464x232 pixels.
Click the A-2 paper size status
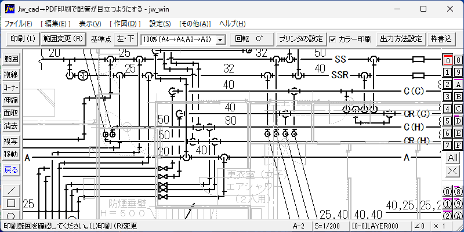tap(302, 226)
